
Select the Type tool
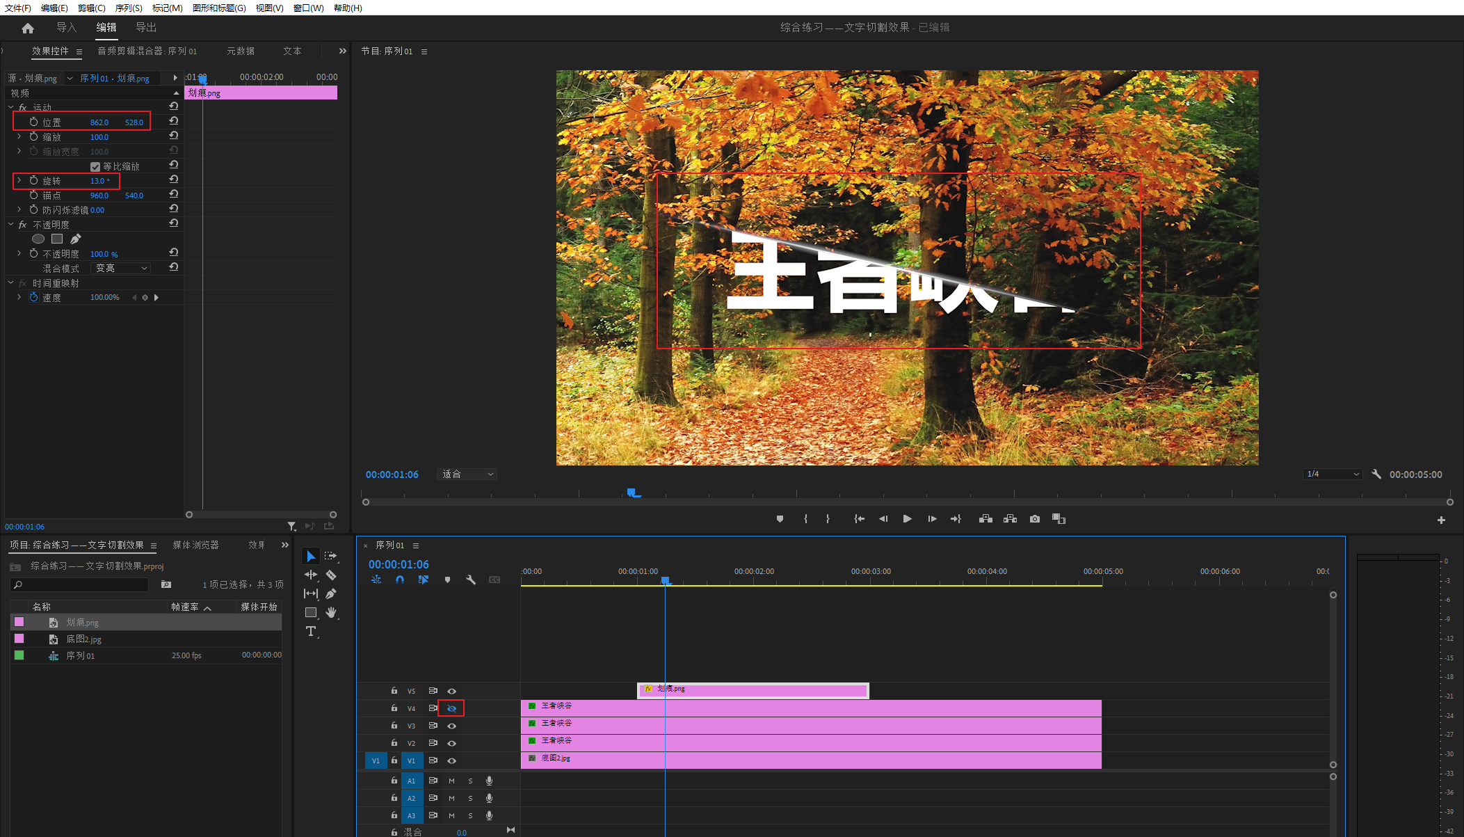point(310,631)
